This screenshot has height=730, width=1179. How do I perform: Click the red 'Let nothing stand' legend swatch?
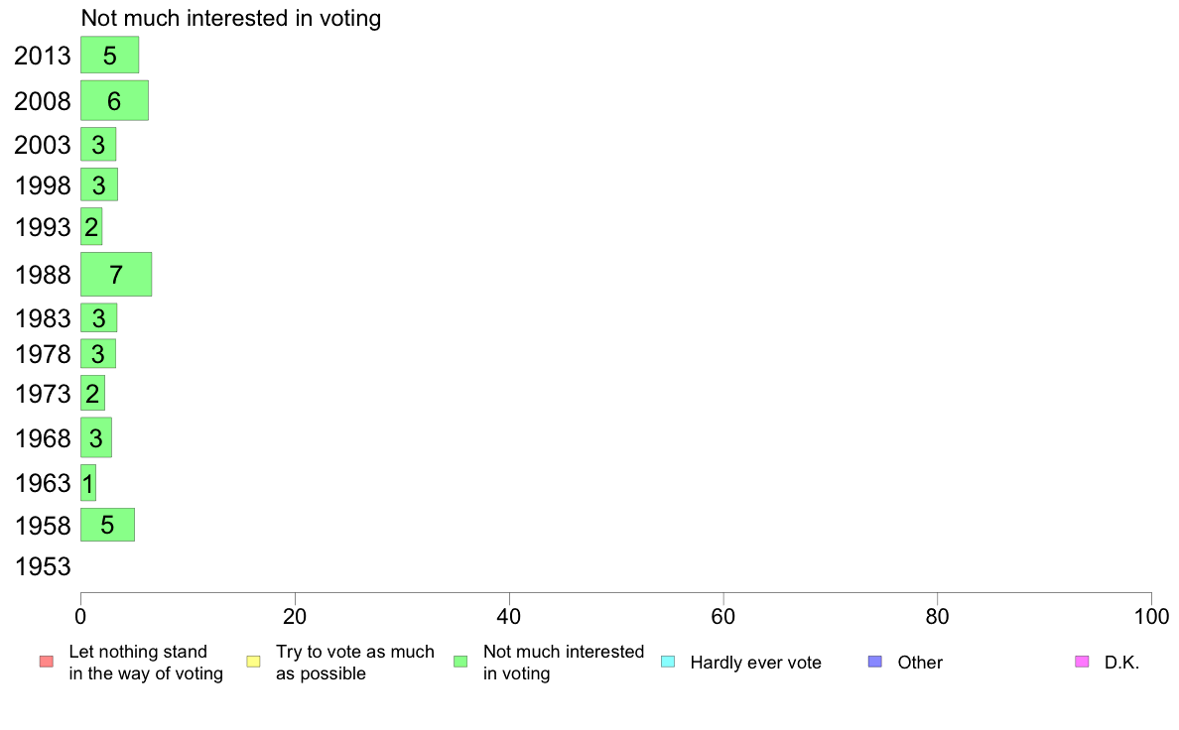pos(47,662)
